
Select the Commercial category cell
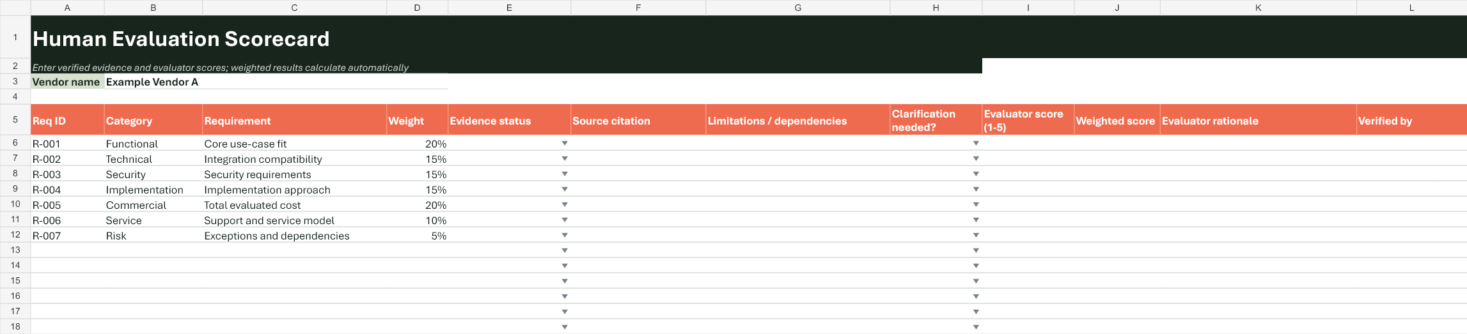coord(153,204)
